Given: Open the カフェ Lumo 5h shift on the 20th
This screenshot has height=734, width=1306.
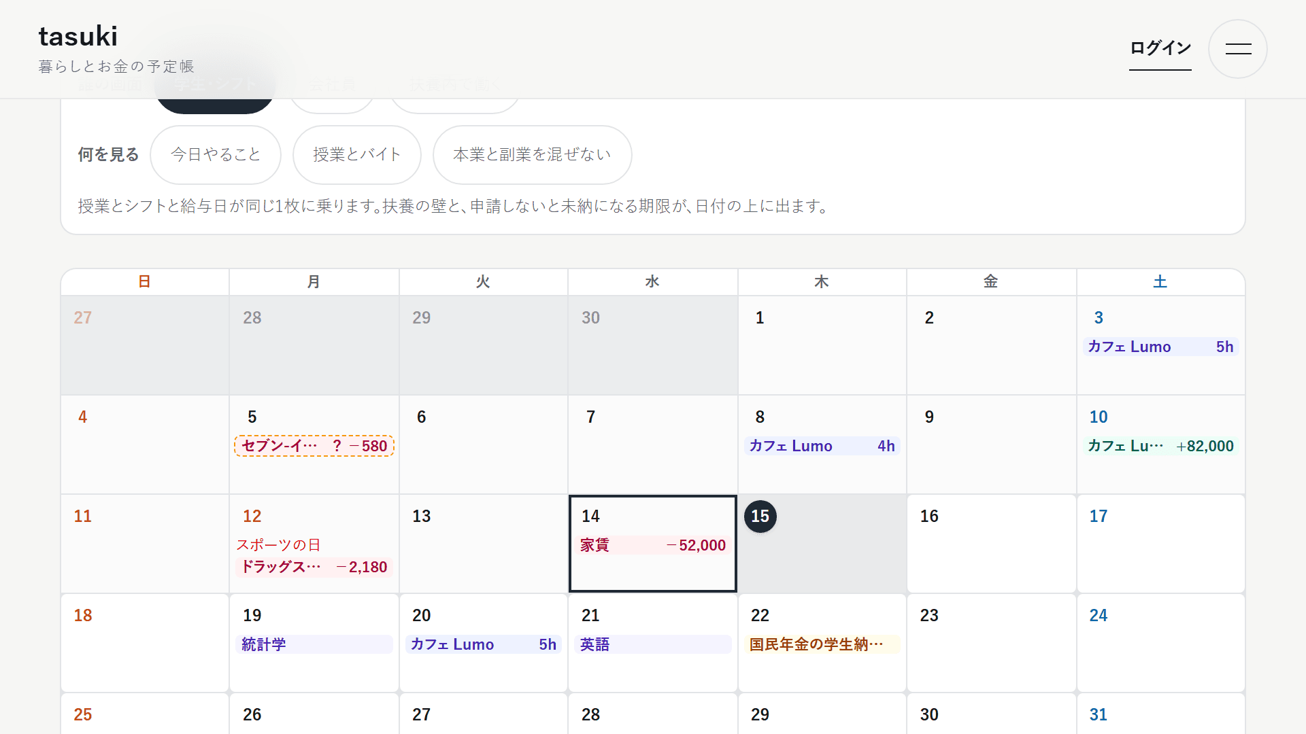Looking at the screenshot, I should point(484,644).
